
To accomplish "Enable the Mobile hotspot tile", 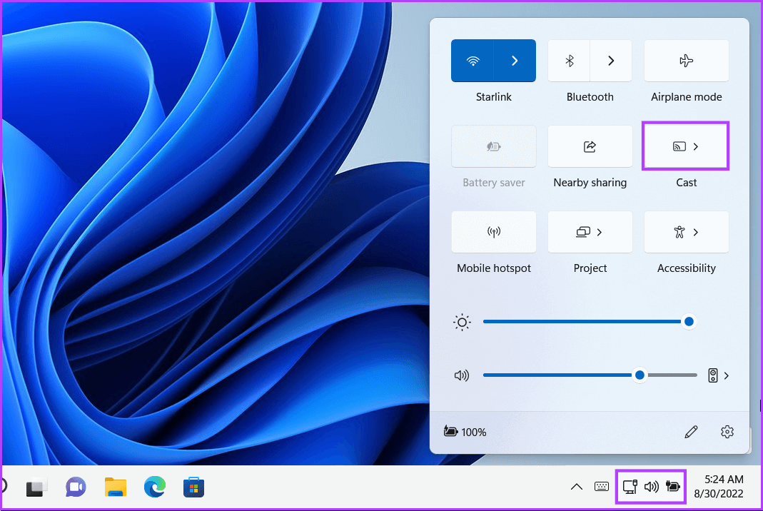I will (493, 232).
